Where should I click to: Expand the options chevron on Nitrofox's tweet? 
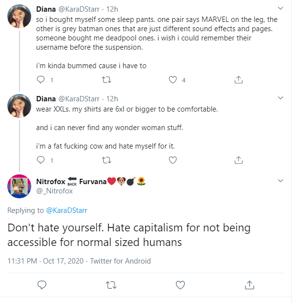pos(280,181)
